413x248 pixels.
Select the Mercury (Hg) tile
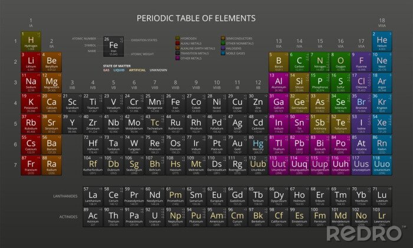(258, 145)
